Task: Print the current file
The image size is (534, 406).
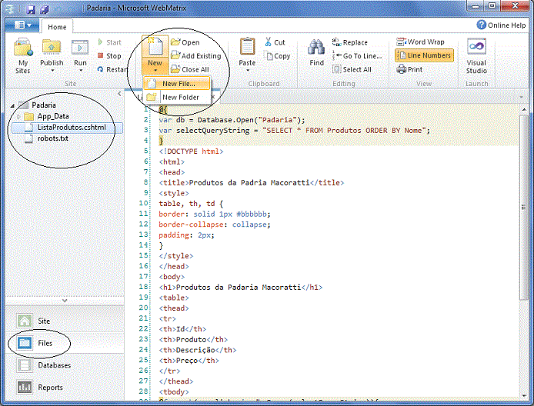Action: click(x=409, y=69)
